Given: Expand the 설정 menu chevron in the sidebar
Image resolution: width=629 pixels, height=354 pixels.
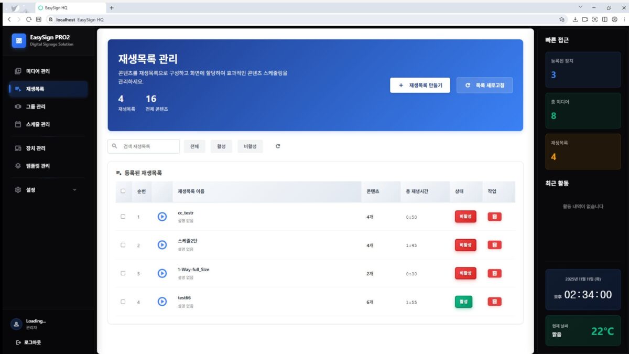Looking at the screenshot, I should coord(74,189).
